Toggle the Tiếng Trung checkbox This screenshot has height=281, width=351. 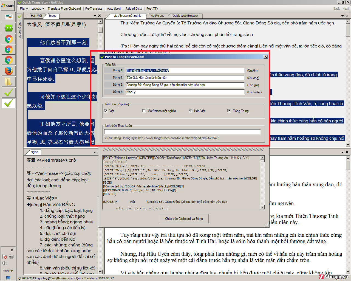pos(229,111)
